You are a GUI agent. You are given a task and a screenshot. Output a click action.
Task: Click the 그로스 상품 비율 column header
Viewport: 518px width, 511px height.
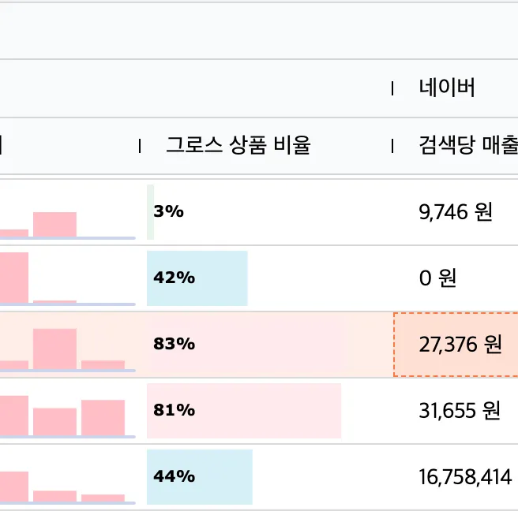238,145
